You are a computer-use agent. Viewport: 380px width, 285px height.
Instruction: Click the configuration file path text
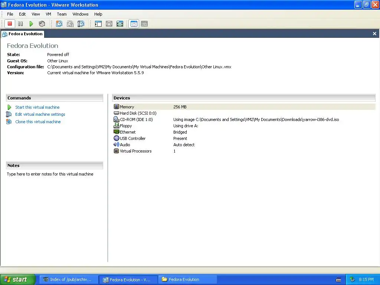[140, 67]
